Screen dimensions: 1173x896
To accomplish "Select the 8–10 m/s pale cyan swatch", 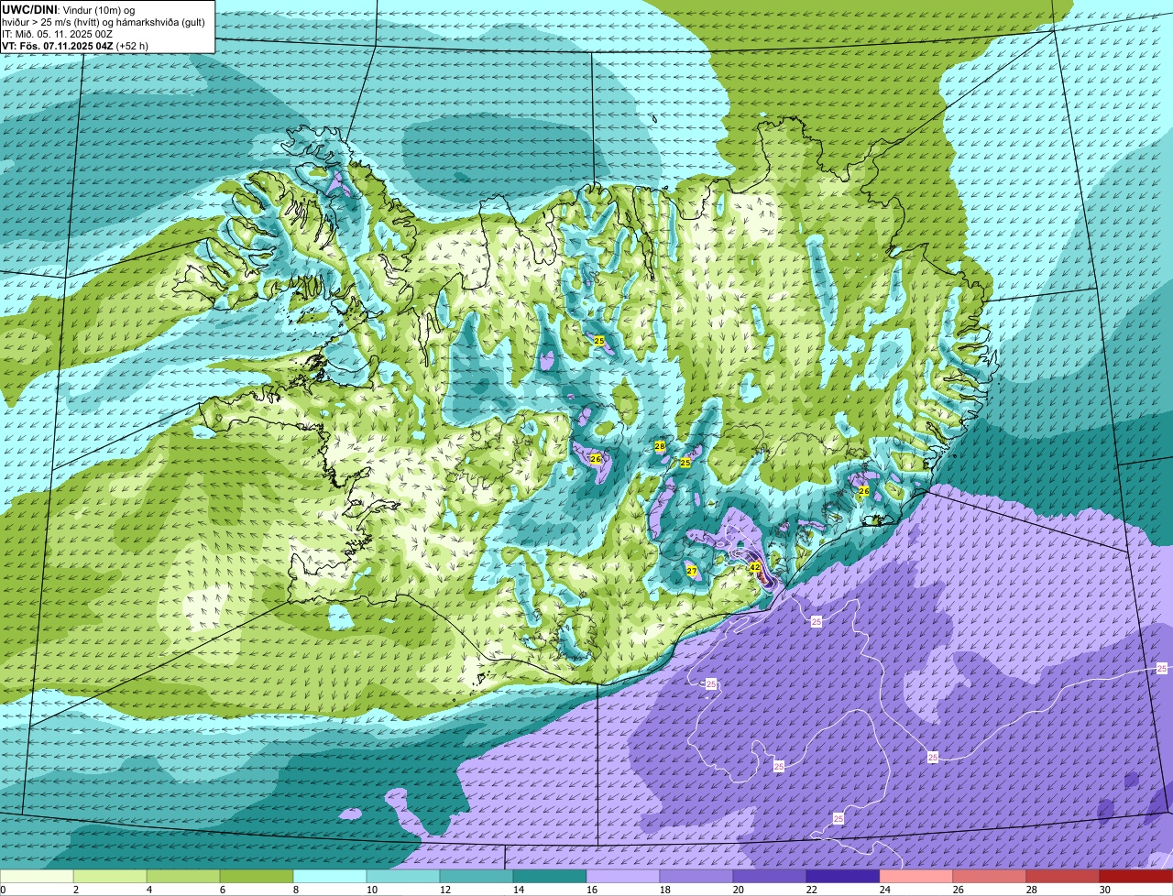I will tap(330, 876).
